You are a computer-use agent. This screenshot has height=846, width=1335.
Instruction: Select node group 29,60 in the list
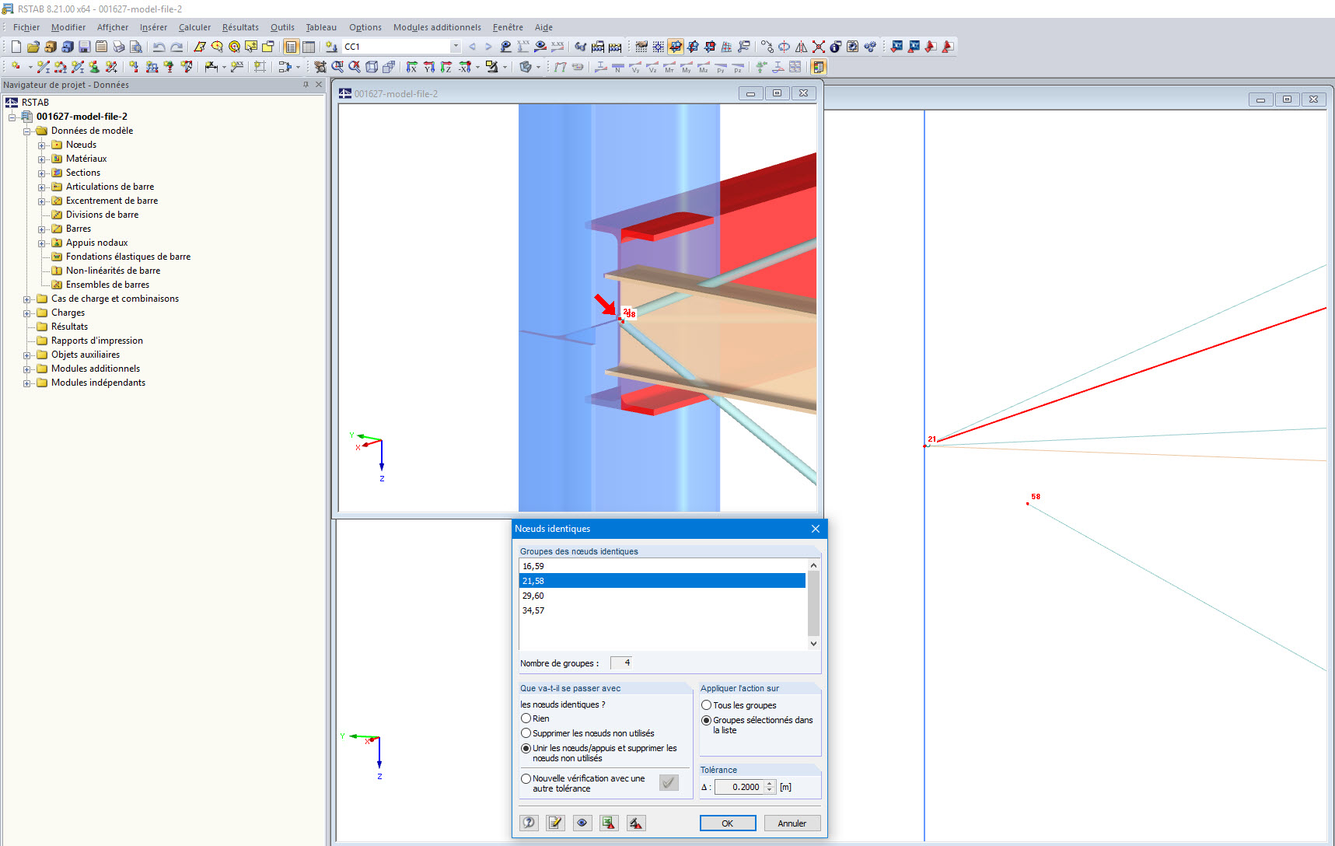coord(662,596)
